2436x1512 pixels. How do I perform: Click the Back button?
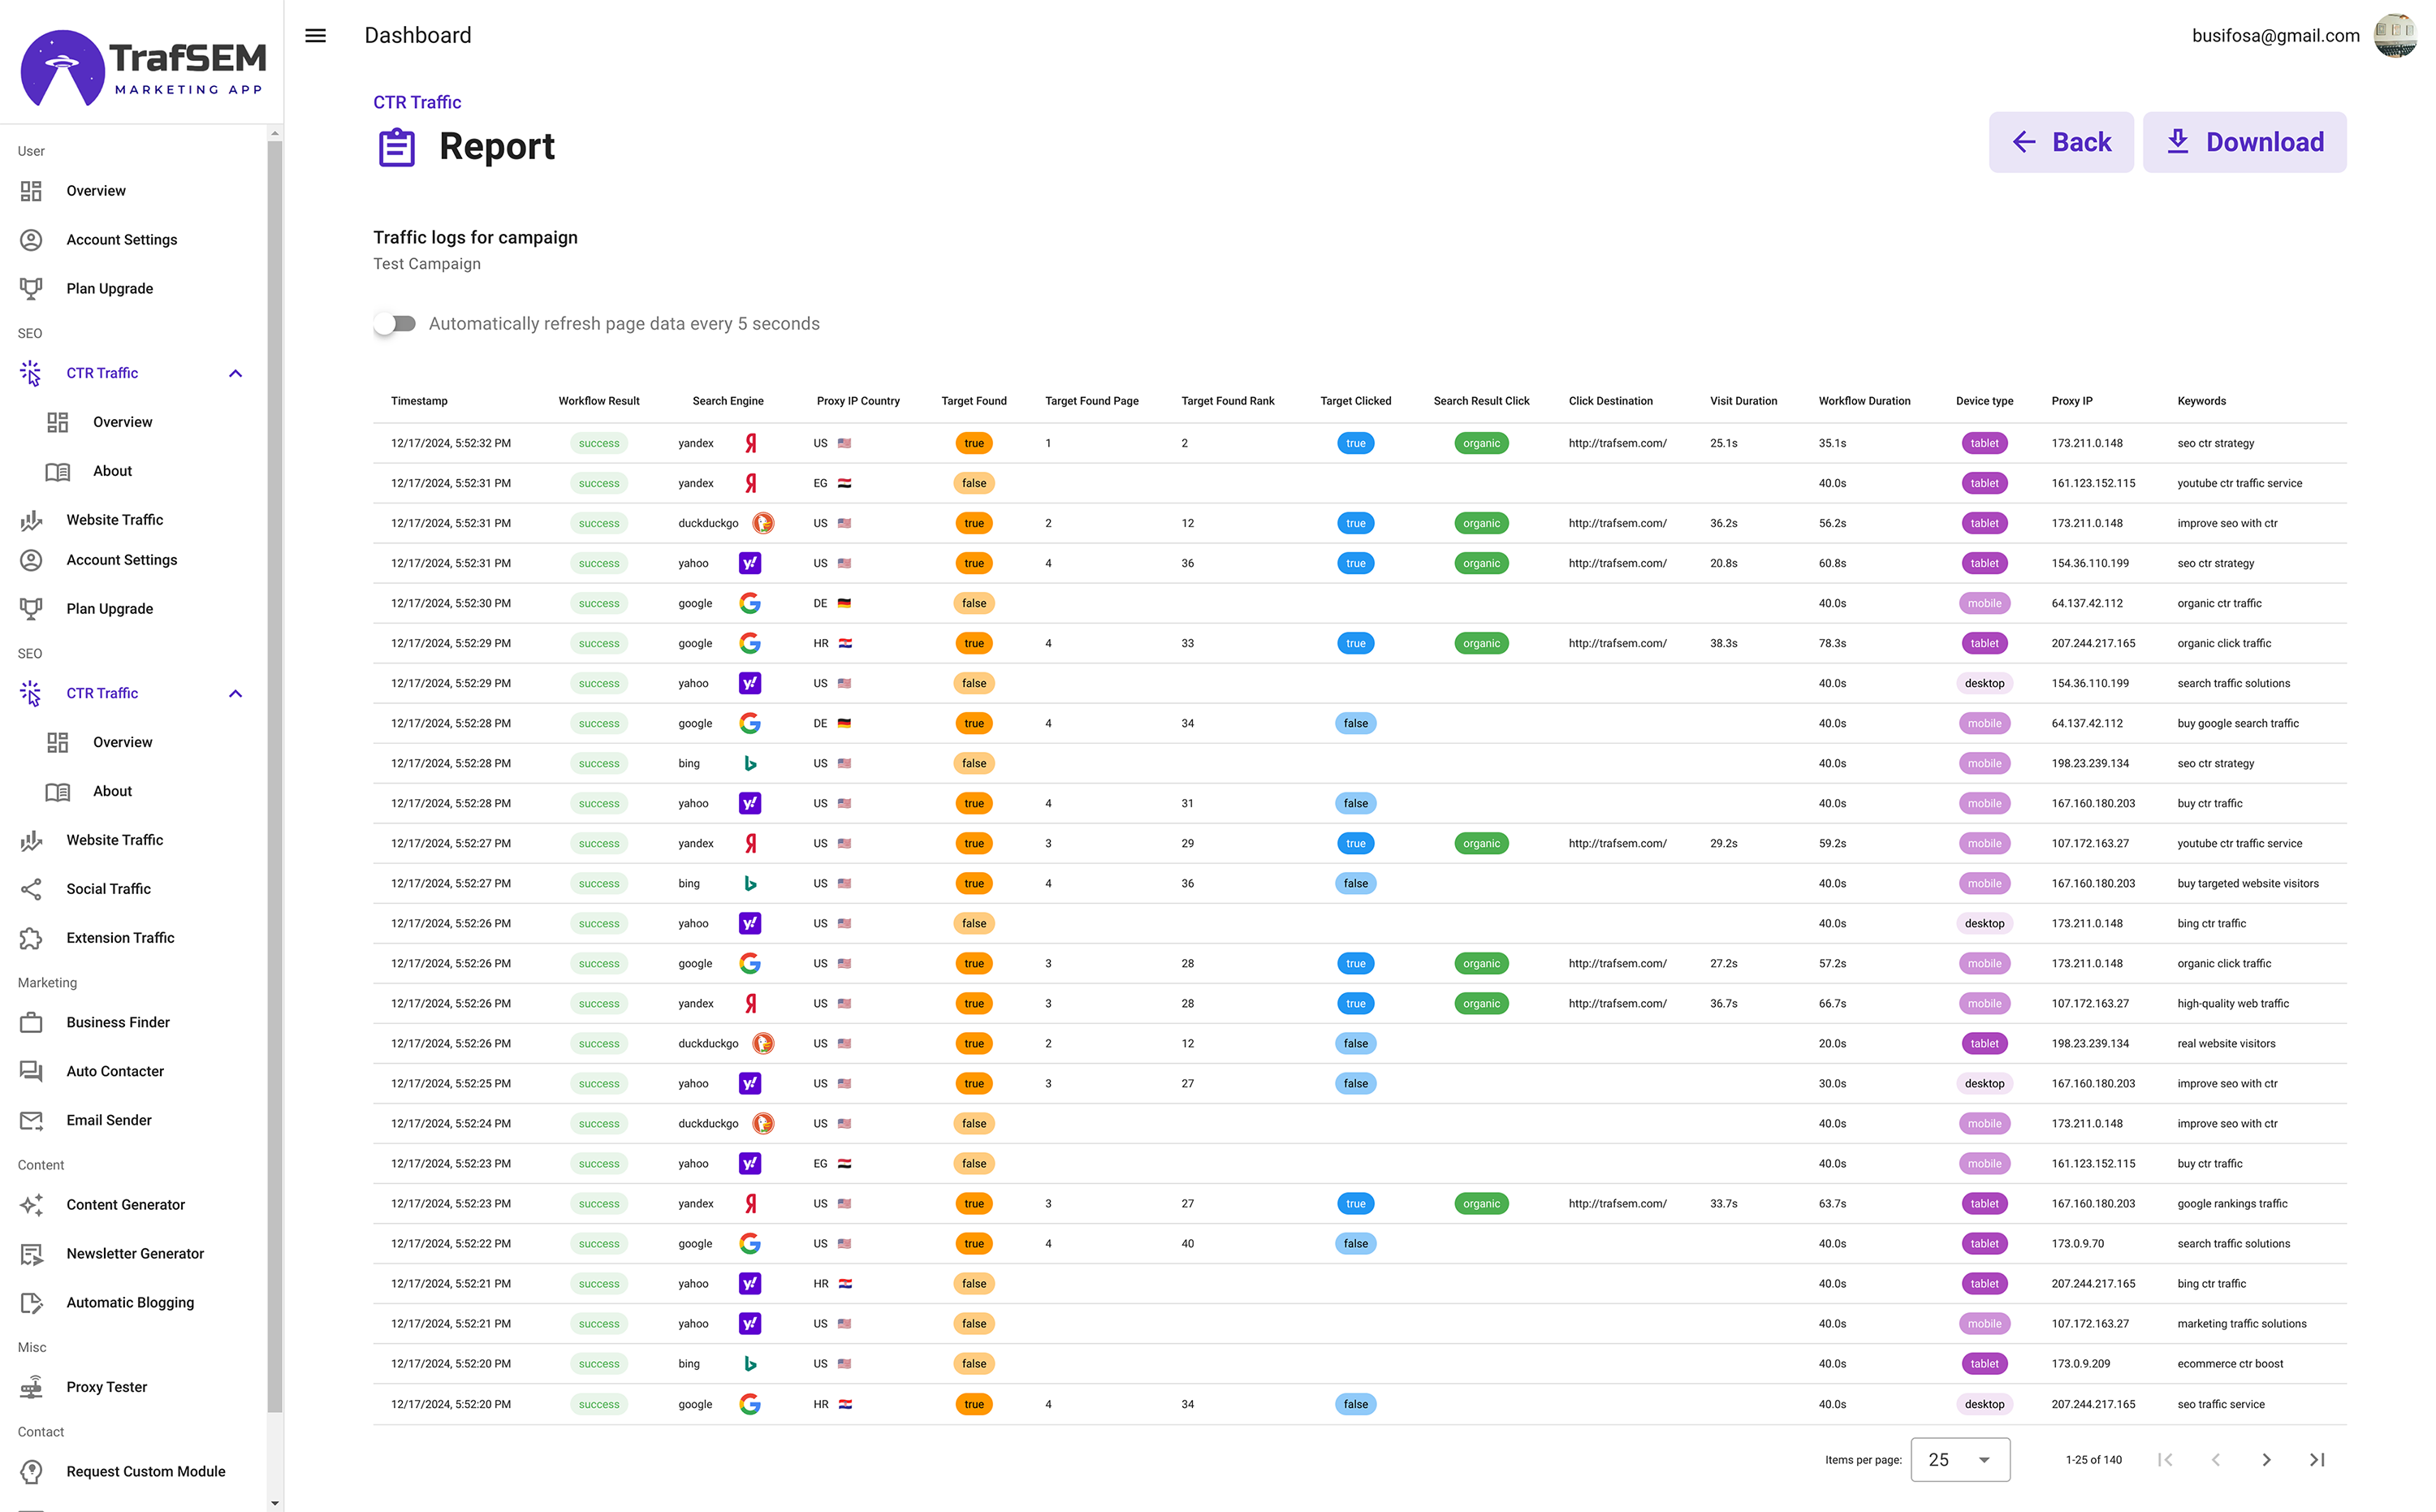2060,142
